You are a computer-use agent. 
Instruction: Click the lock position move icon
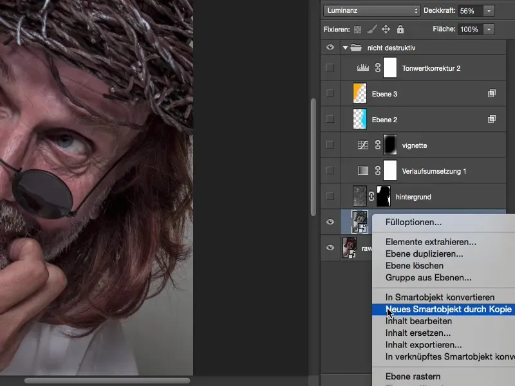point(386,29)
